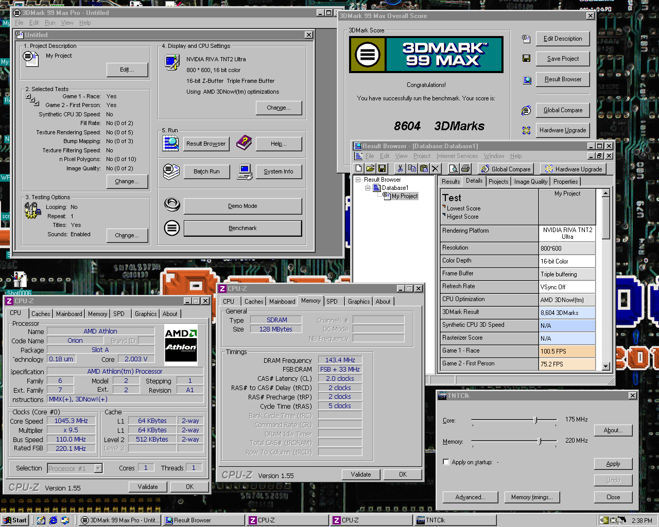Click the Internet Explorer quick launch icon
This screenshot has width=659, height=527.
coord(53,520)
